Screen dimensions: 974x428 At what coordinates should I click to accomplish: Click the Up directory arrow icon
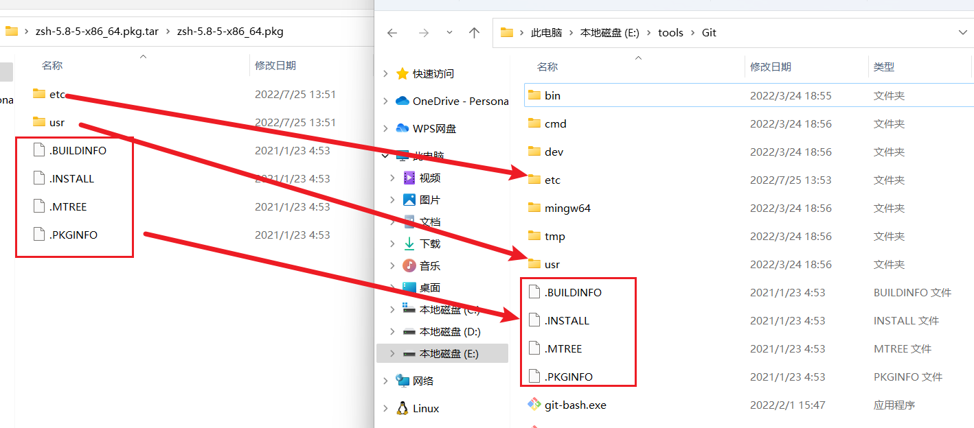(474, 33)
